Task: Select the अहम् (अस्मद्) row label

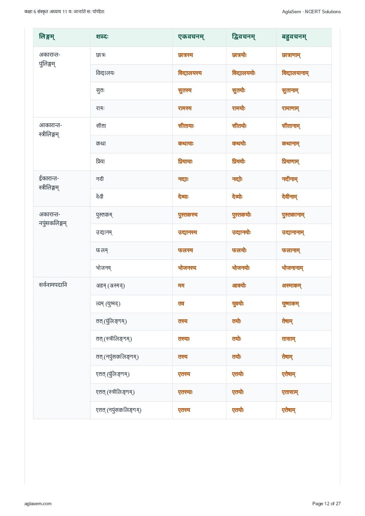Action: 111,285
